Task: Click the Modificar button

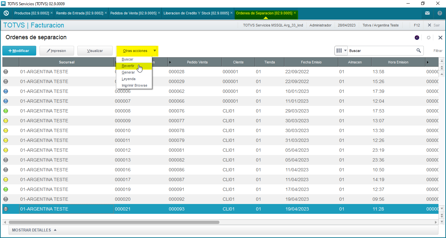Action: [x=19, y=51]
